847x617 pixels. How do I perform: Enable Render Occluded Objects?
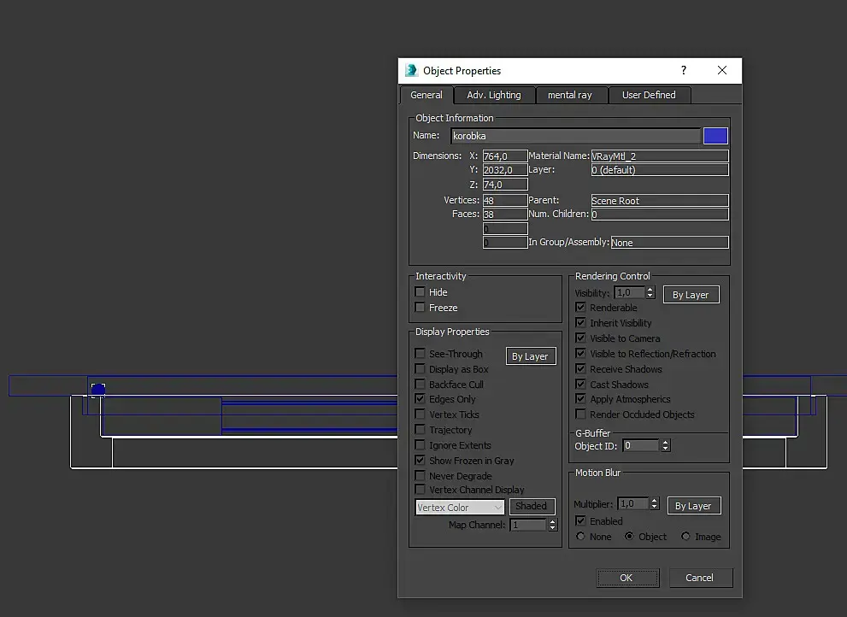[x=580, y=414]
